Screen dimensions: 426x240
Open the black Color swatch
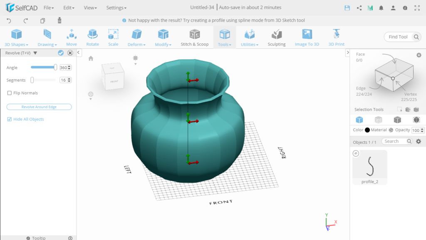point(367,130)
